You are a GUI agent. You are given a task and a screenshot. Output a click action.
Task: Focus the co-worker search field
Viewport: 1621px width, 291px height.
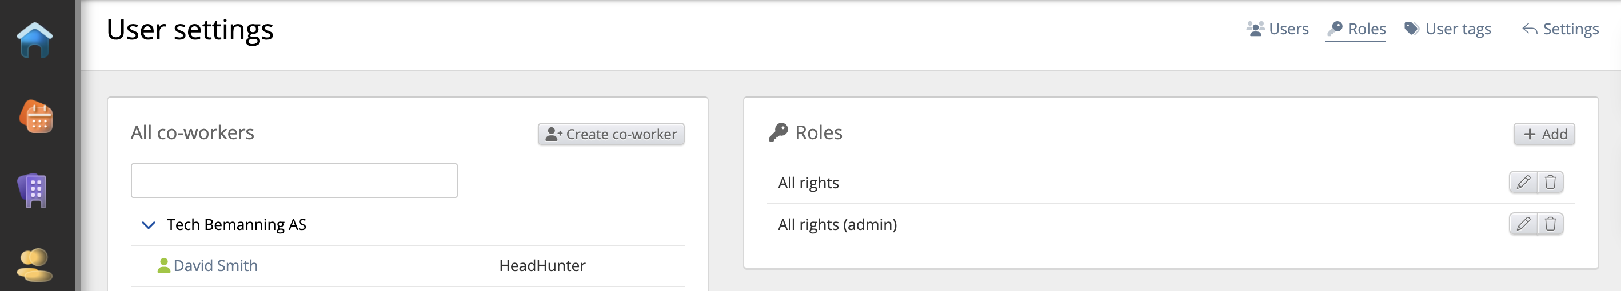click(x=294, y=181)
